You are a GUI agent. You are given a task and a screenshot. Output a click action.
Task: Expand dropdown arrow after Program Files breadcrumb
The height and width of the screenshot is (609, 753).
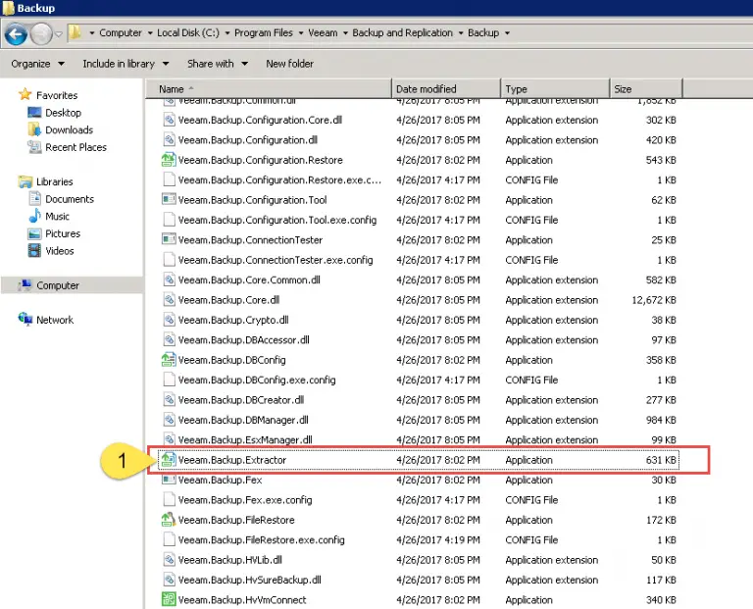coord(301,33)
